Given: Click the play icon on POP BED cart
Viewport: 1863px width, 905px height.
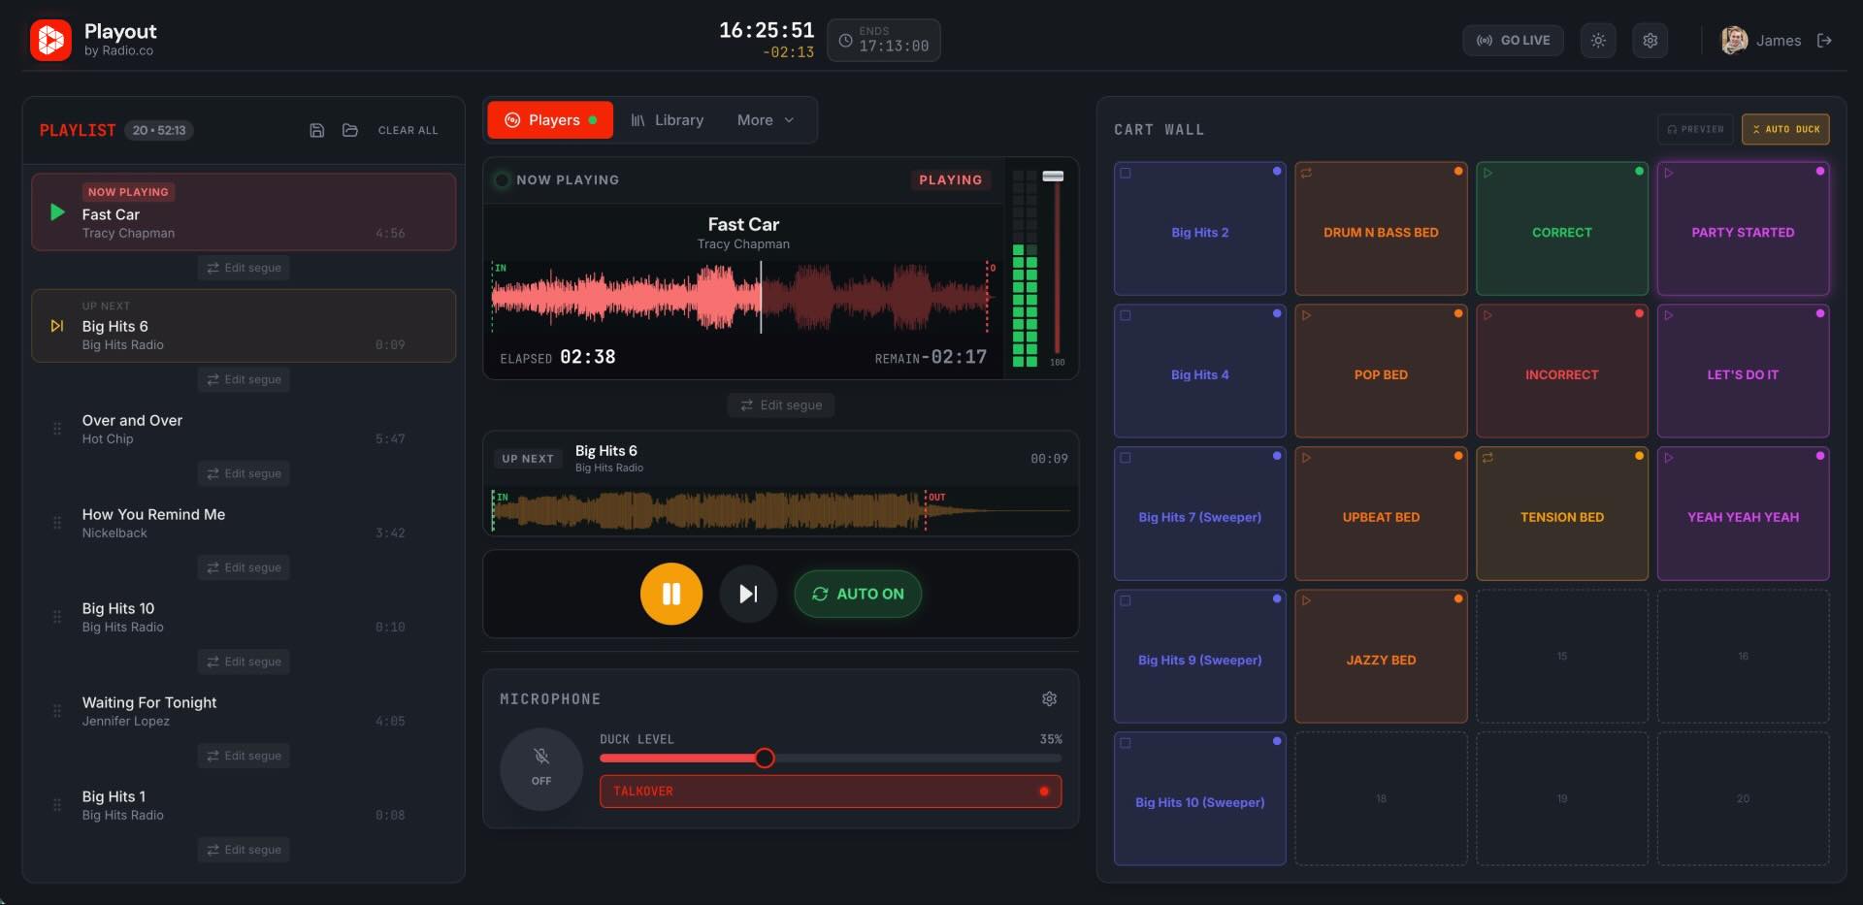Looking at the screenshot, I should tap(1306, 315).
